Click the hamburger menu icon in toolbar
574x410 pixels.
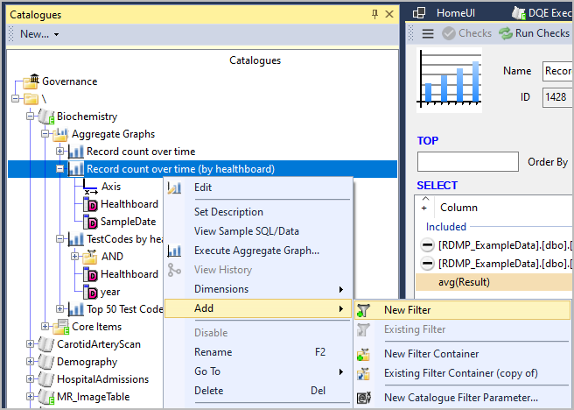tap(428, 33)
